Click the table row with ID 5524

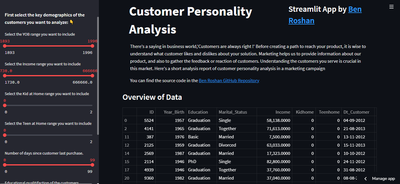tap(206, 120)
